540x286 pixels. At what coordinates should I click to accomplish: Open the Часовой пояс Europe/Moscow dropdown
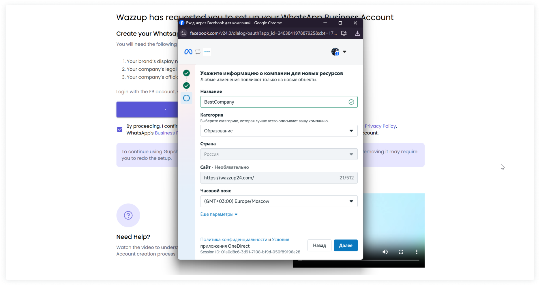(279, 201)
